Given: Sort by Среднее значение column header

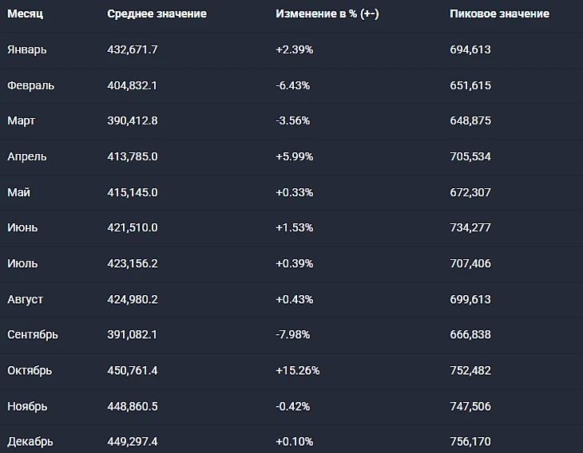Looking at the screenshot, I should click(x=157, y=14).
